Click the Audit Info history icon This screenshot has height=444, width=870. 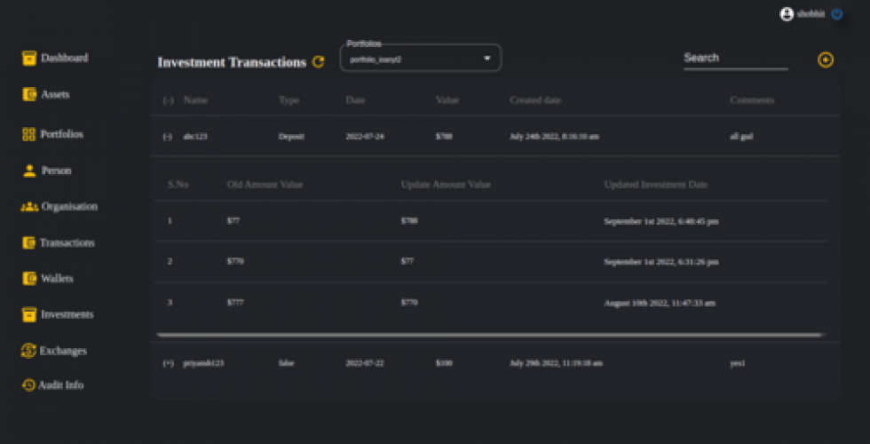[x=28, y=385]
